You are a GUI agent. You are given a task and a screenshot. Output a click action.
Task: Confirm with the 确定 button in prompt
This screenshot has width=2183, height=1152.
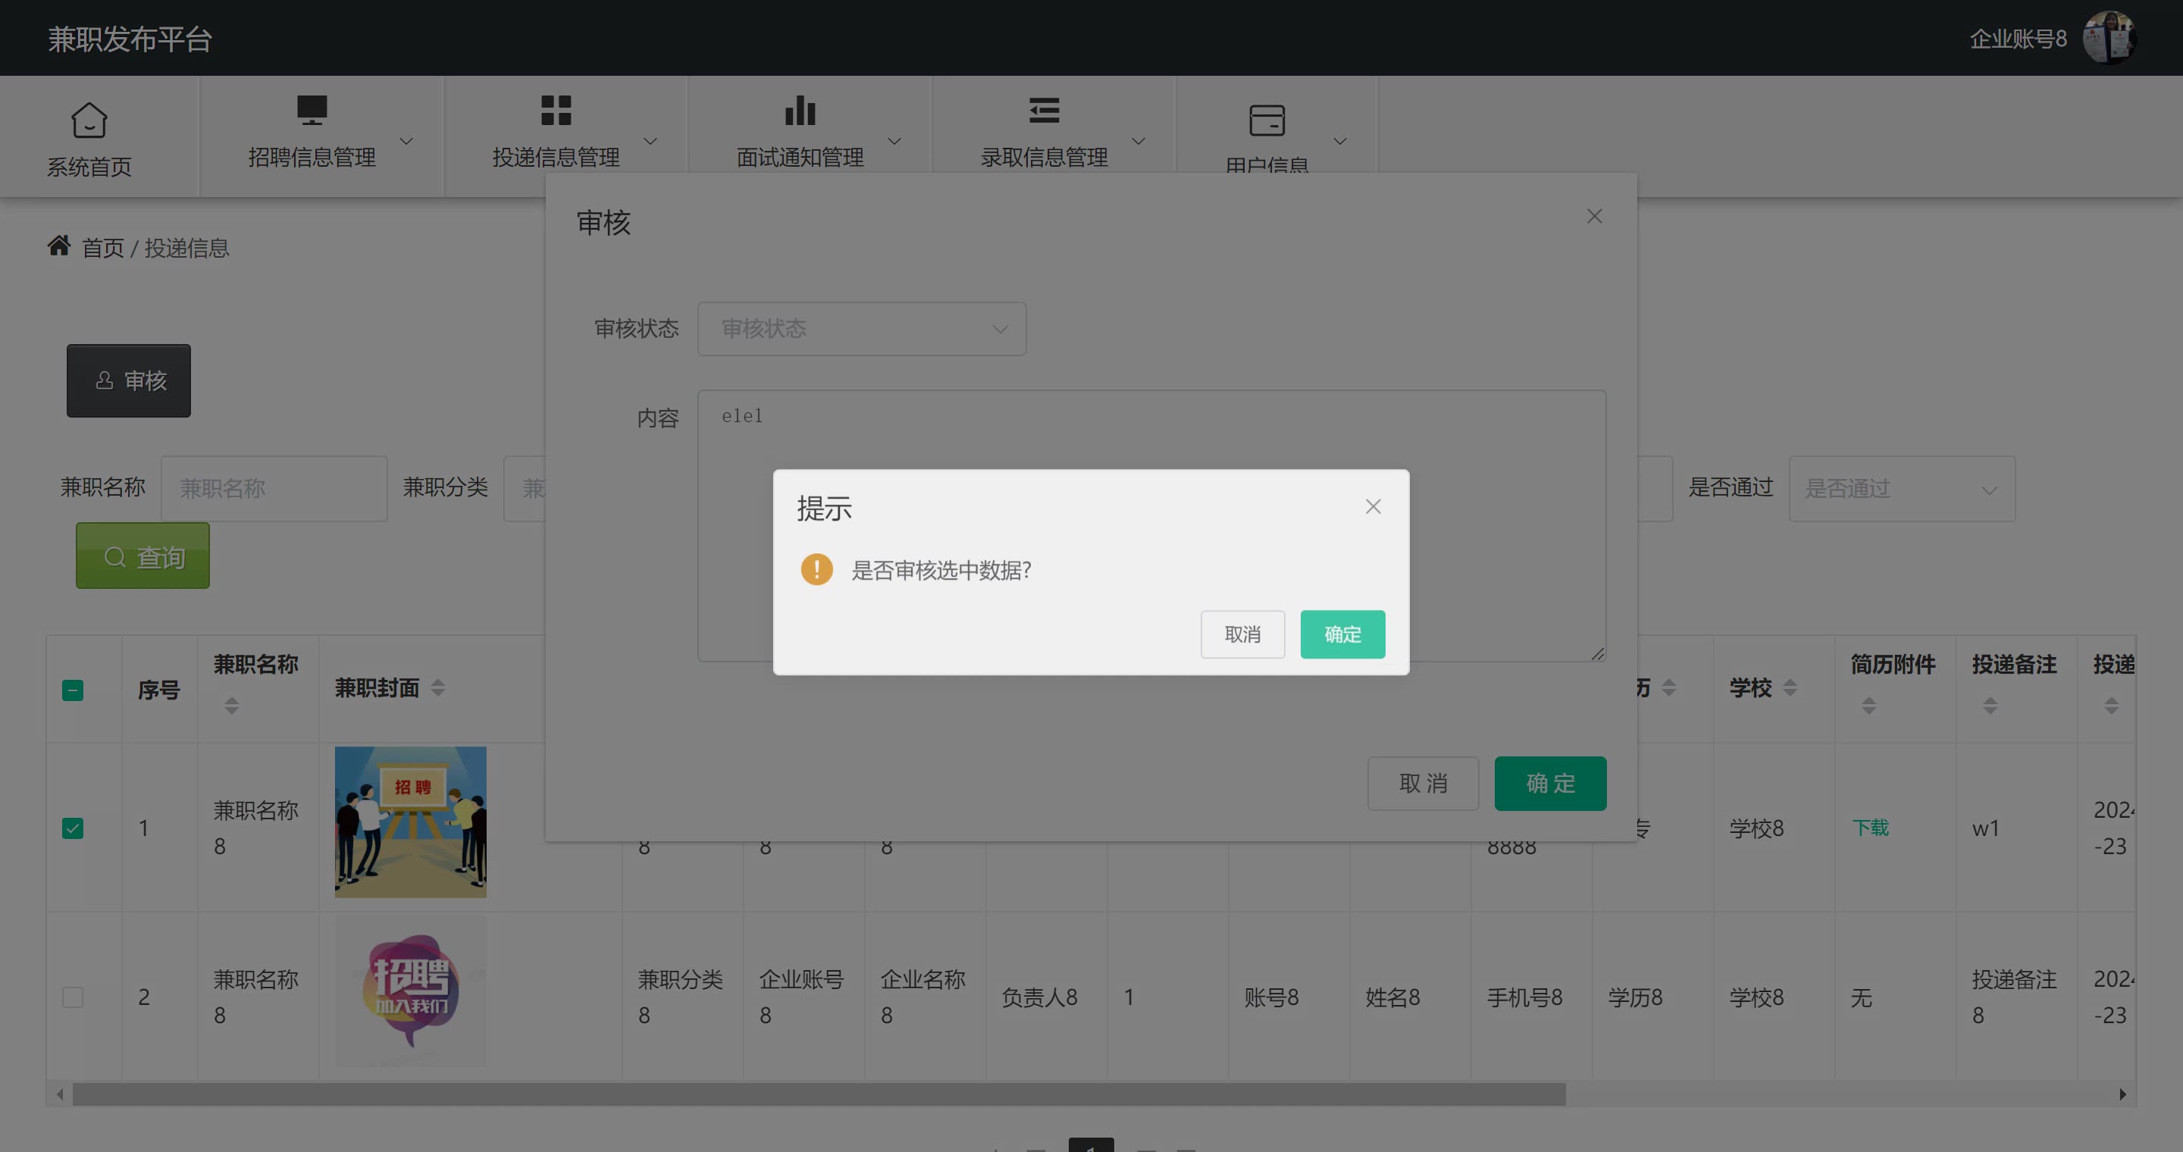[x=1342, y=634]
